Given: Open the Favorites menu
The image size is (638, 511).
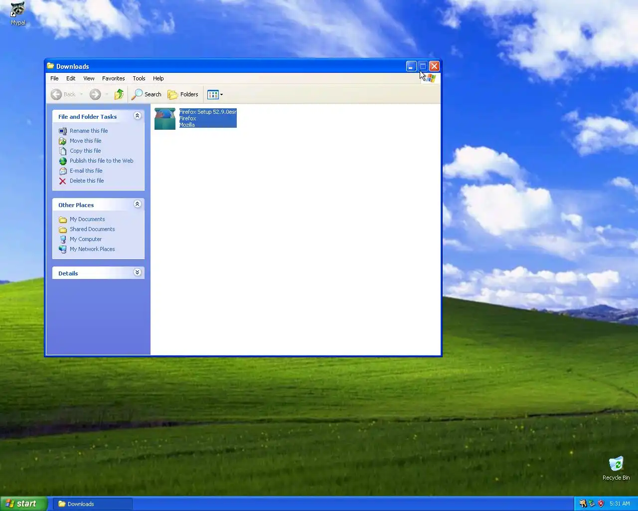Looking at the screenshot, I should (113, 78).
